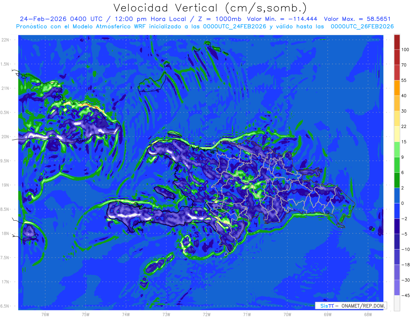Pick the dark indigo swatch between -10 and -5

[397, 241]
